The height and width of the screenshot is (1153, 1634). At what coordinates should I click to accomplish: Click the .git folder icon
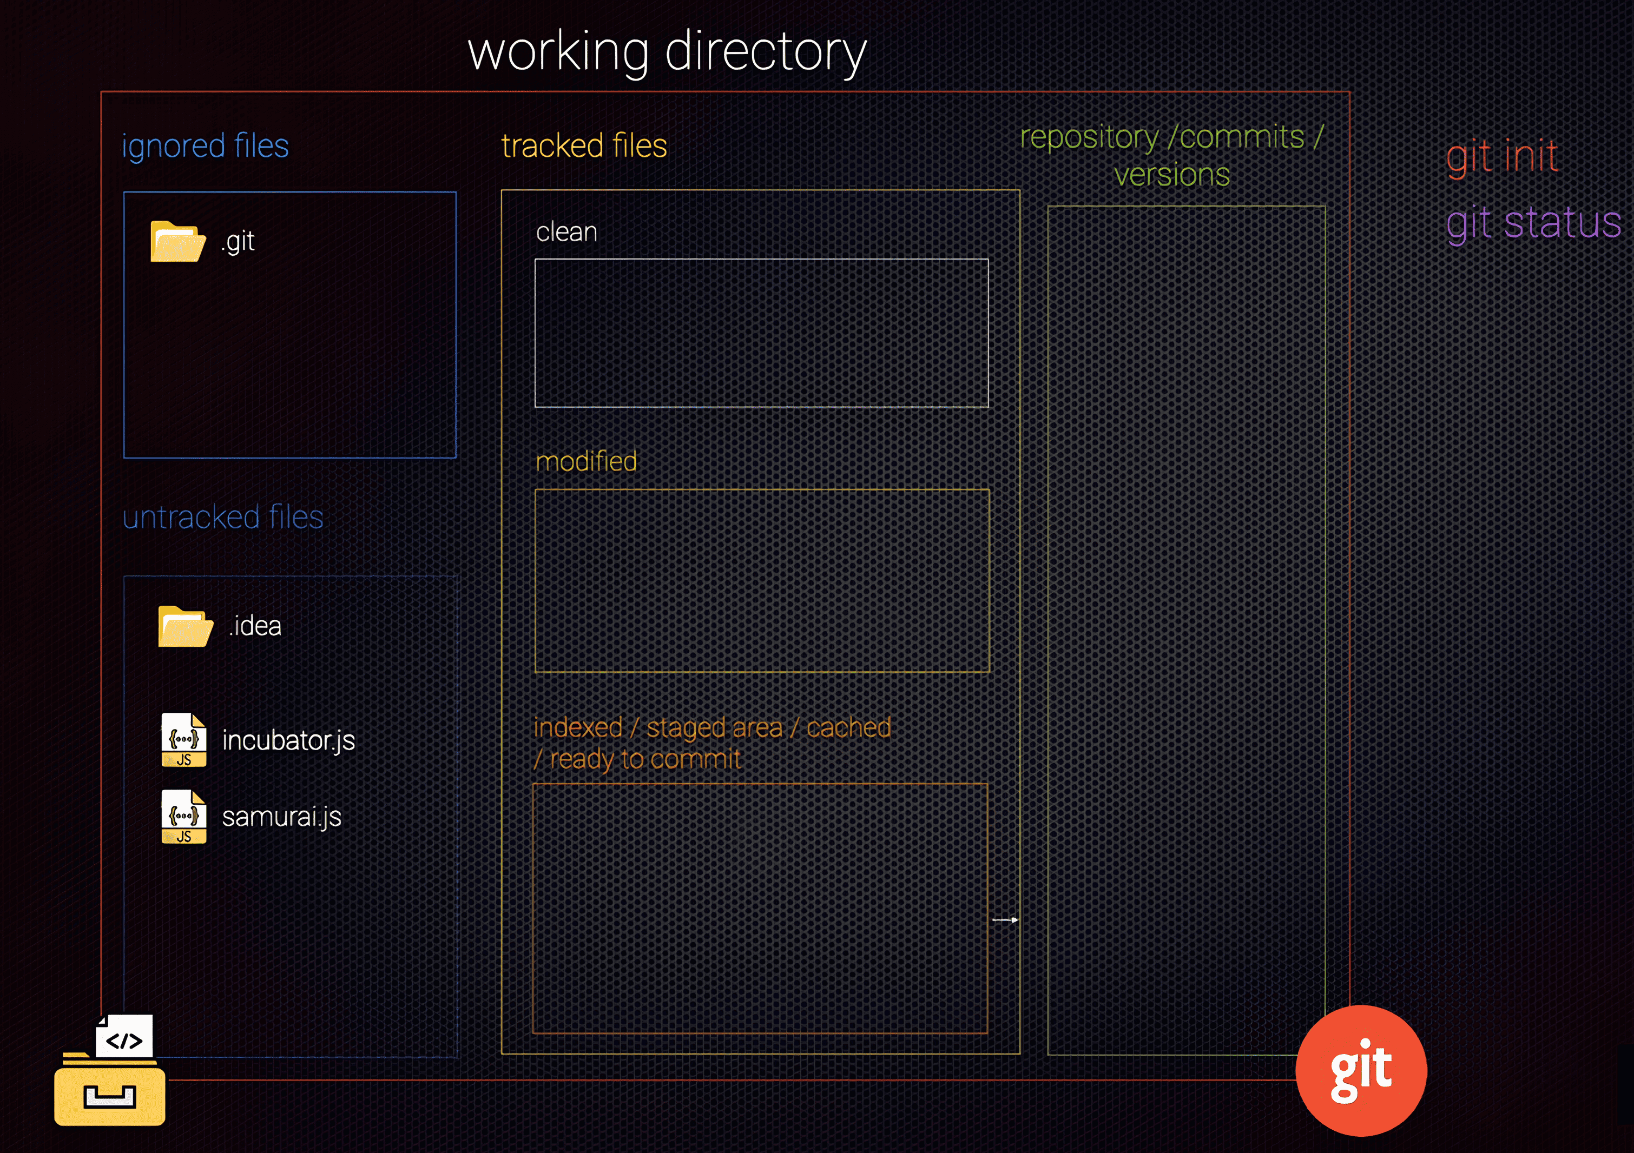pyautogui.click(x=178, y=242)
